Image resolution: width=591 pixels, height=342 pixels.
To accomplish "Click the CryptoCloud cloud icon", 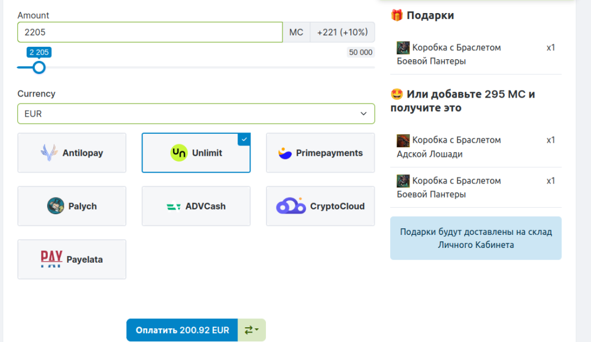I will [291, 206].
